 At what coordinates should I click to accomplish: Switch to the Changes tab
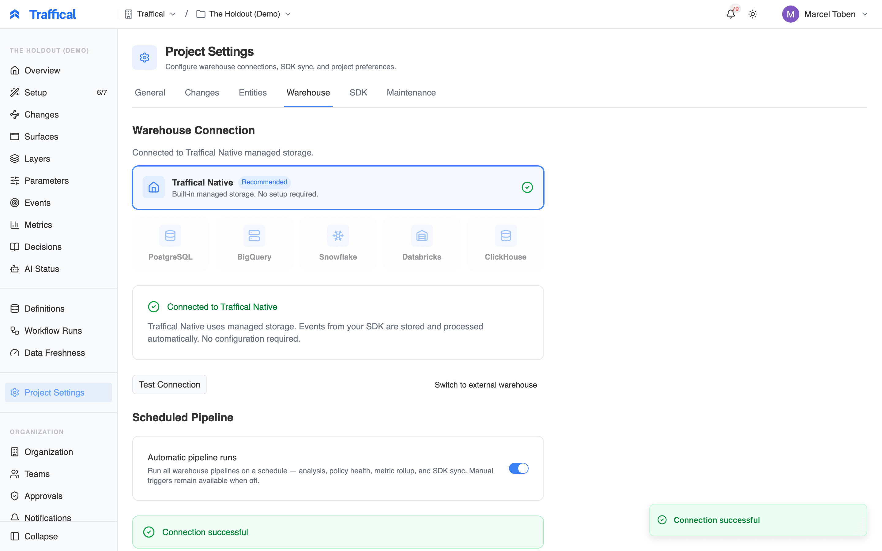pyautogui.click(x=202, y=92)
